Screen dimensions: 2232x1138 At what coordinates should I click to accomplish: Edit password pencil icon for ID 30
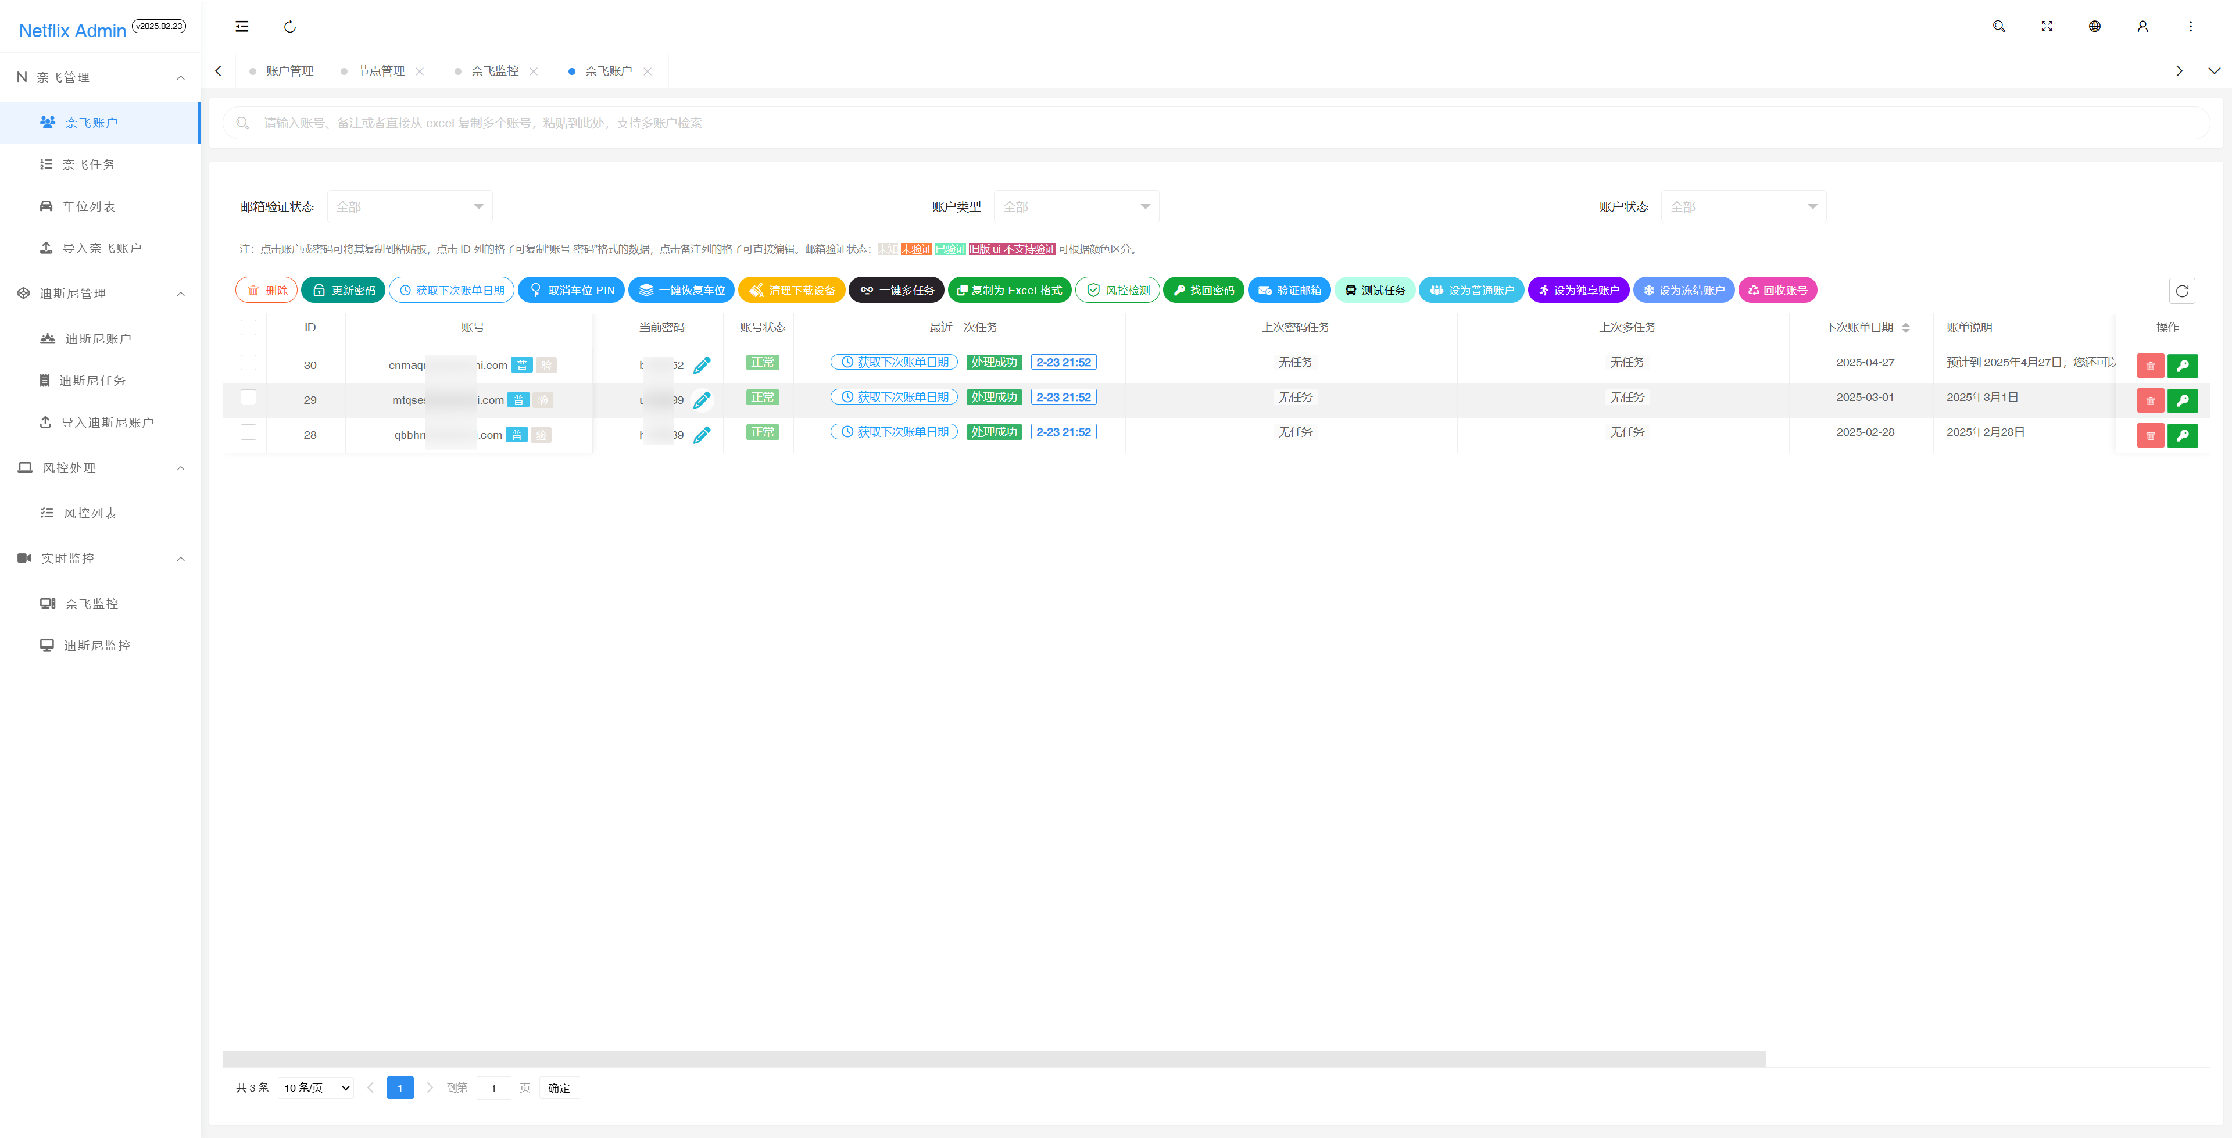click(702, 365)
